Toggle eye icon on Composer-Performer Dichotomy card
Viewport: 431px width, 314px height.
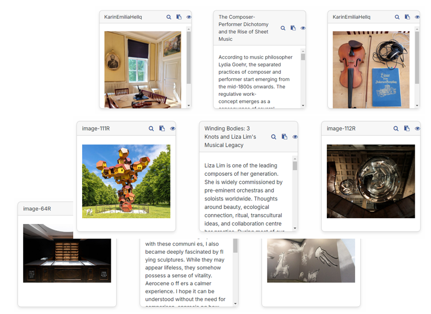click(303, 28)
